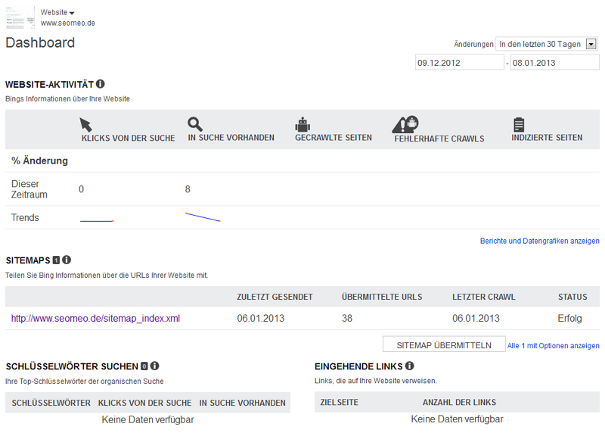Click the Erfolg status value

(569, 318)
